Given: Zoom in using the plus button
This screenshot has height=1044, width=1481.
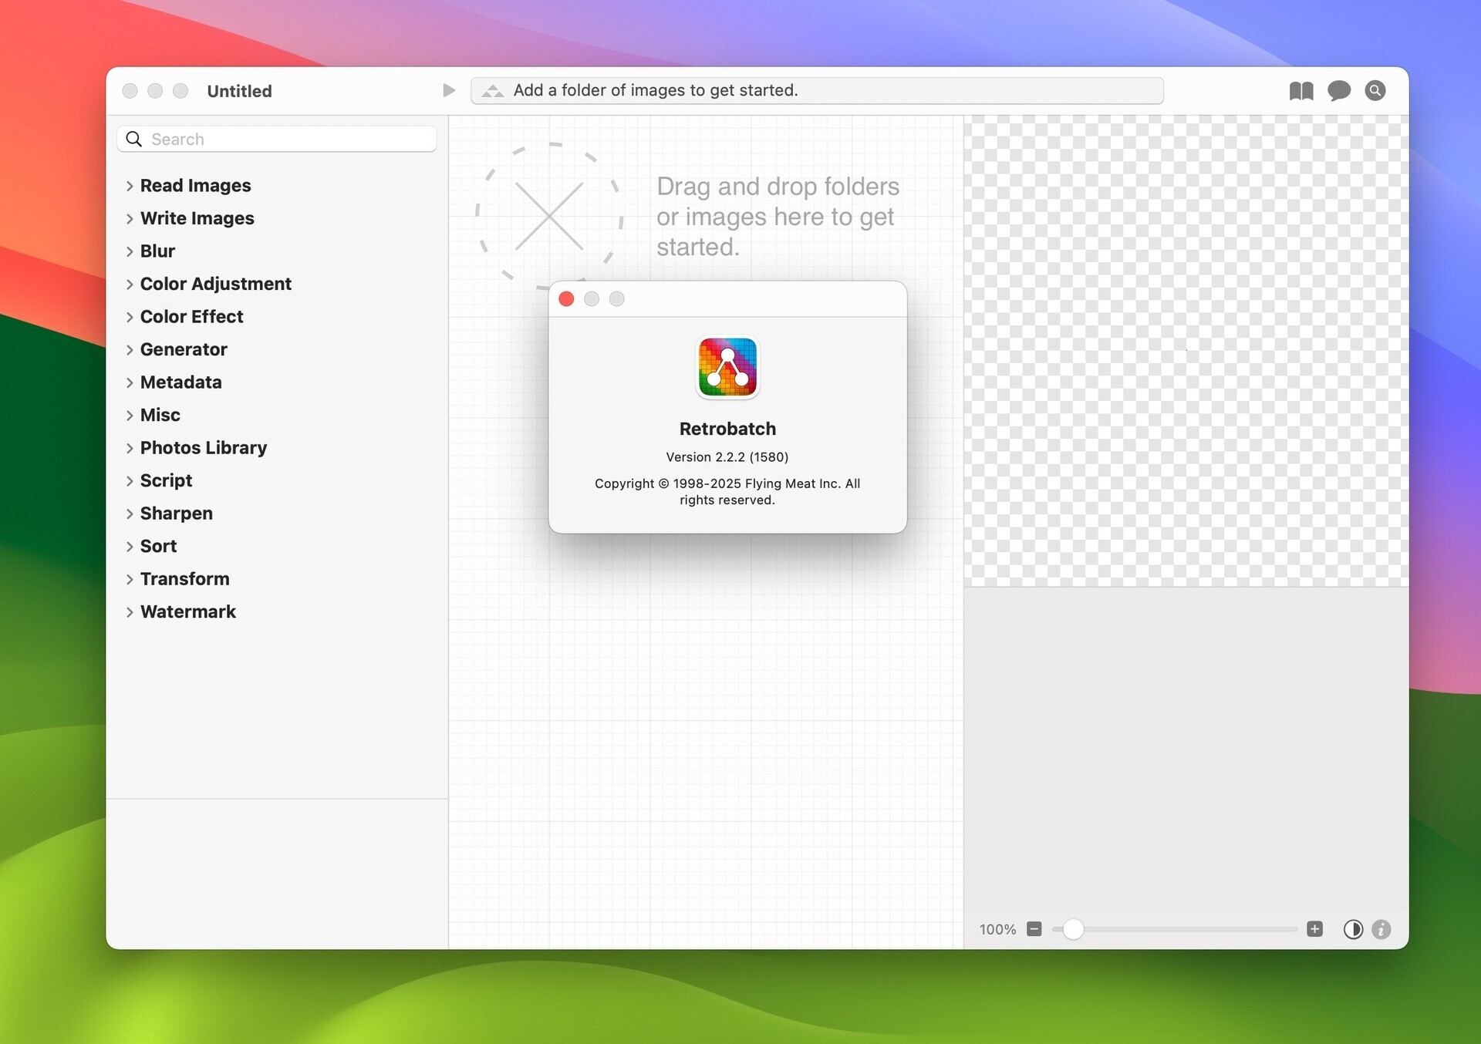Looking at the screenshot, I should (x=1314, y=929).
